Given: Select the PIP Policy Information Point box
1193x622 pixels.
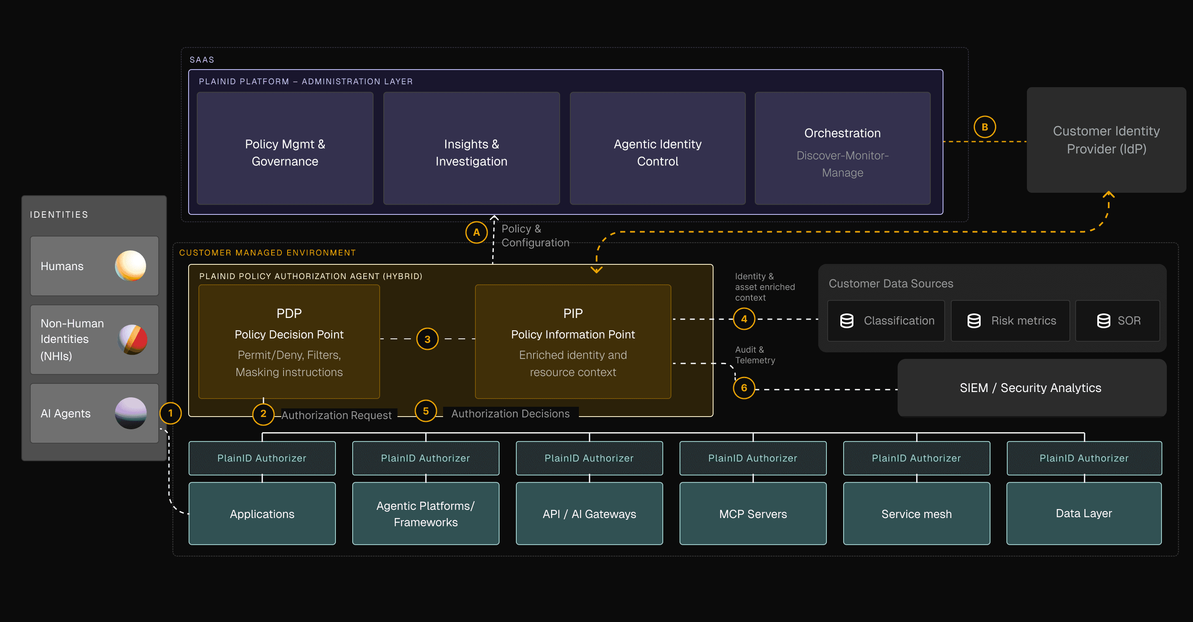Looking at the screenshot, I should 573,342.
